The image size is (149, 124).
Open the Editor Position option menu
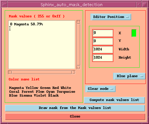[111, 17]
